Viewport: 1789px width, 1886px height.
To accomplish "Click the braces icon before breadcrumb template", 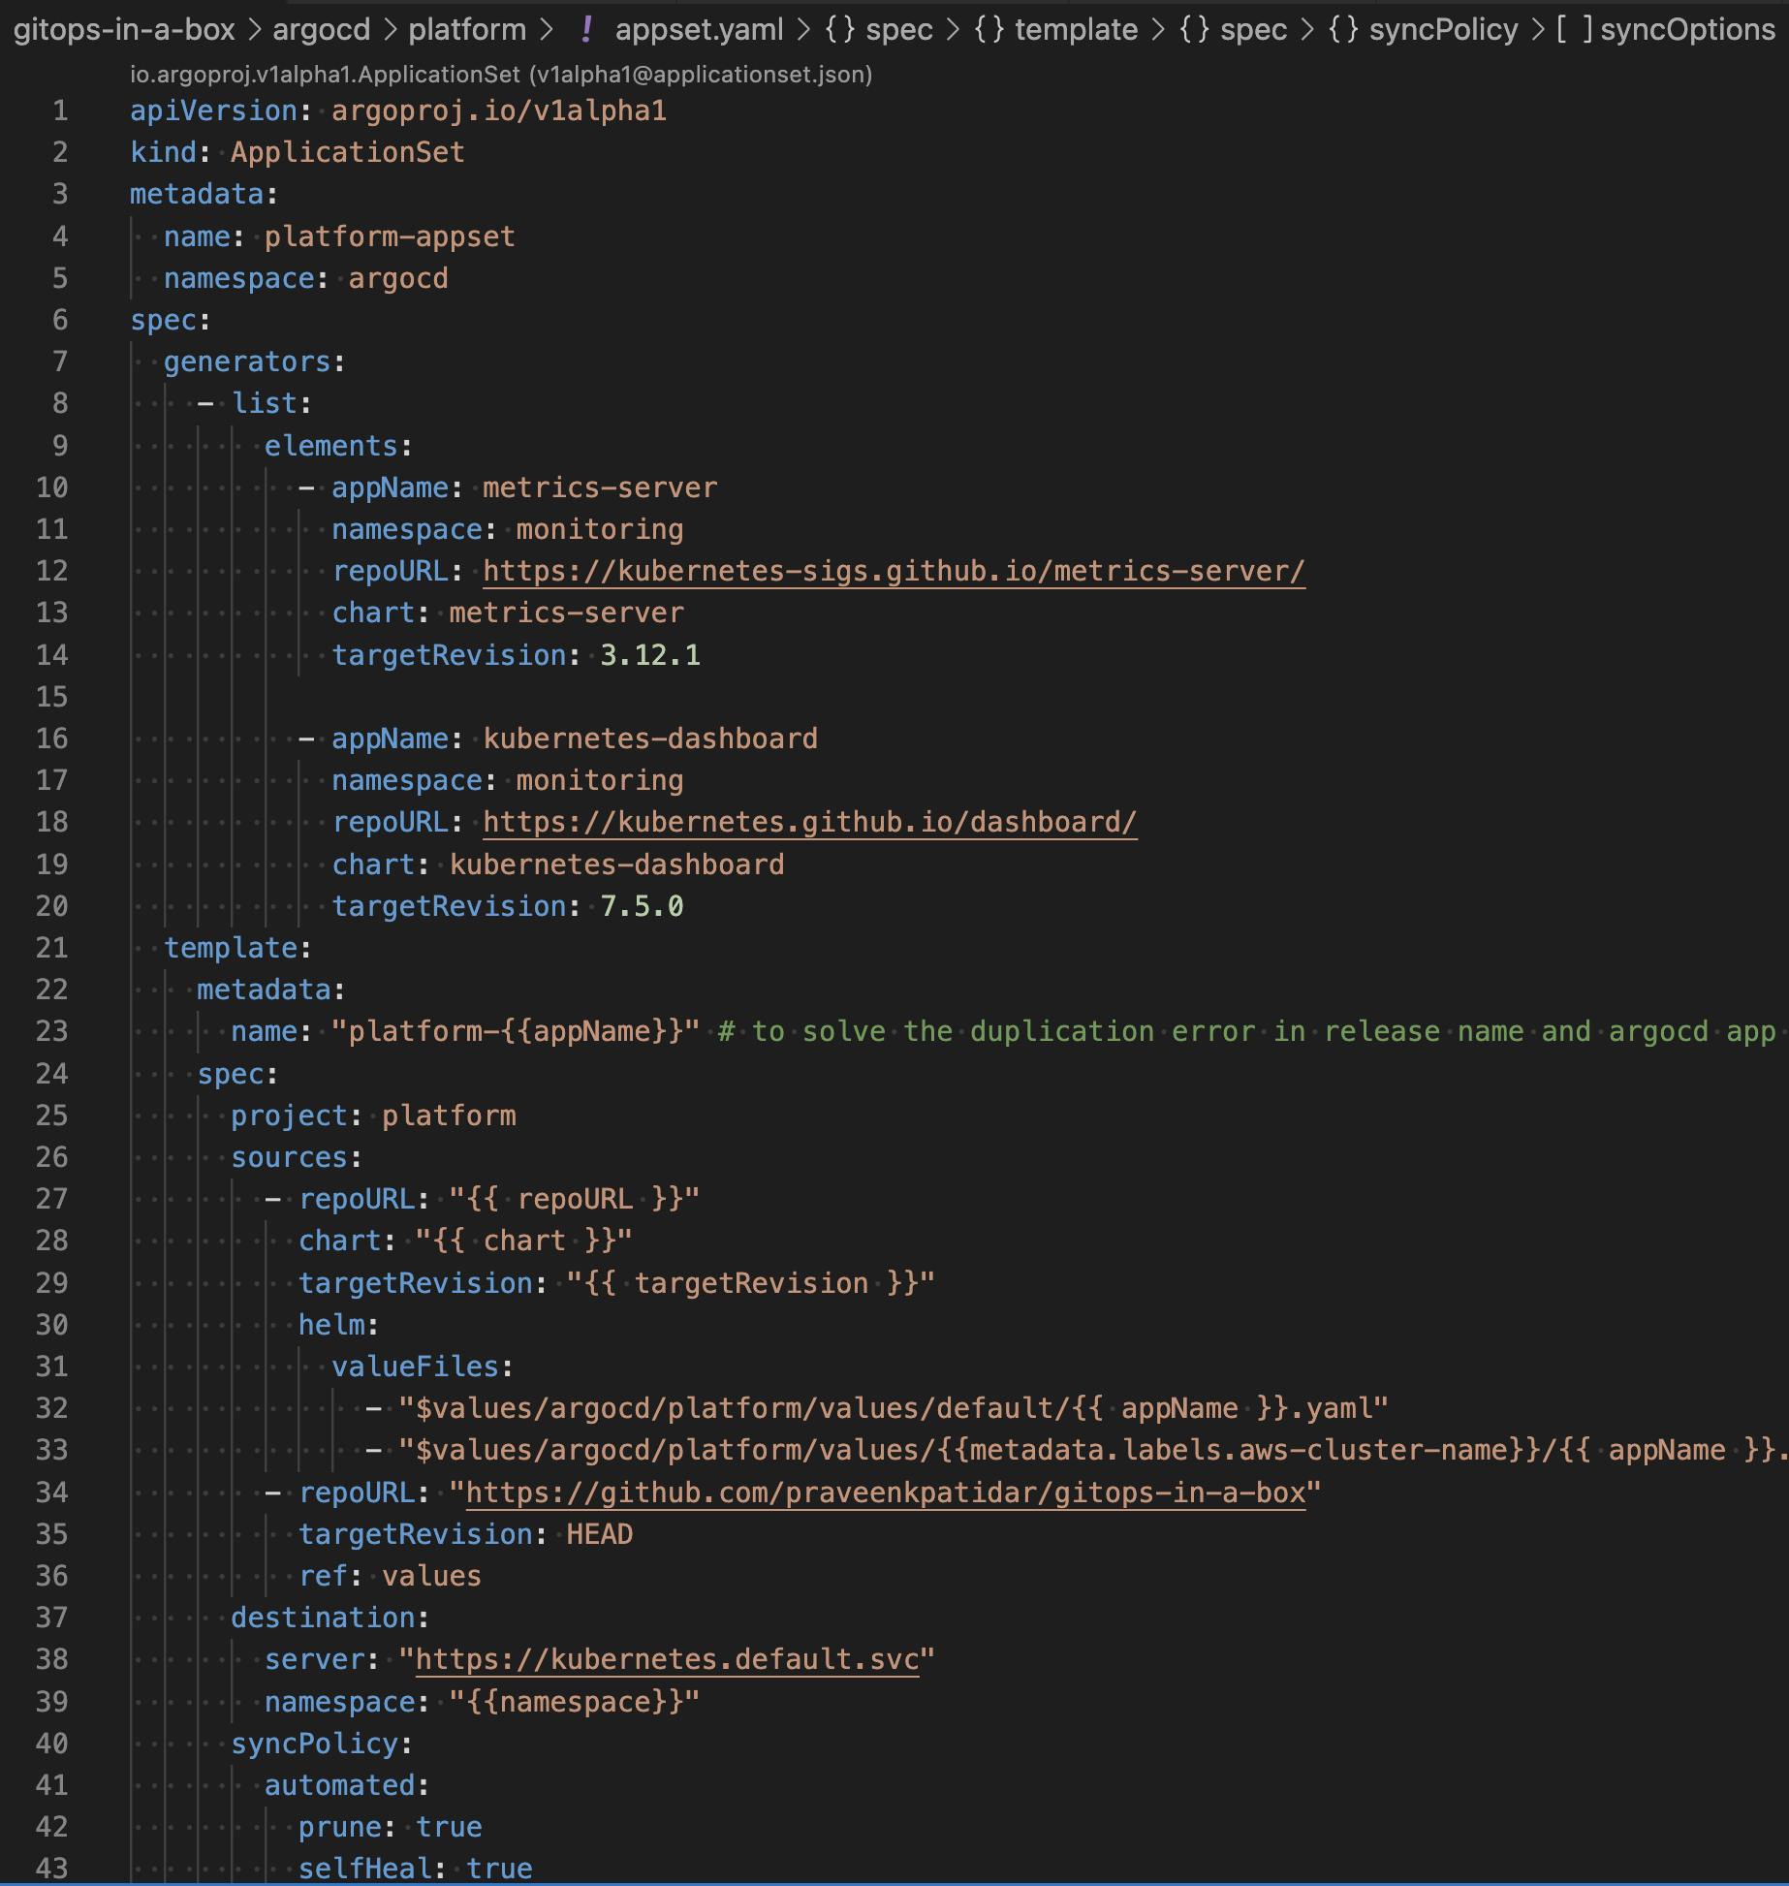I will pos(990,30).
